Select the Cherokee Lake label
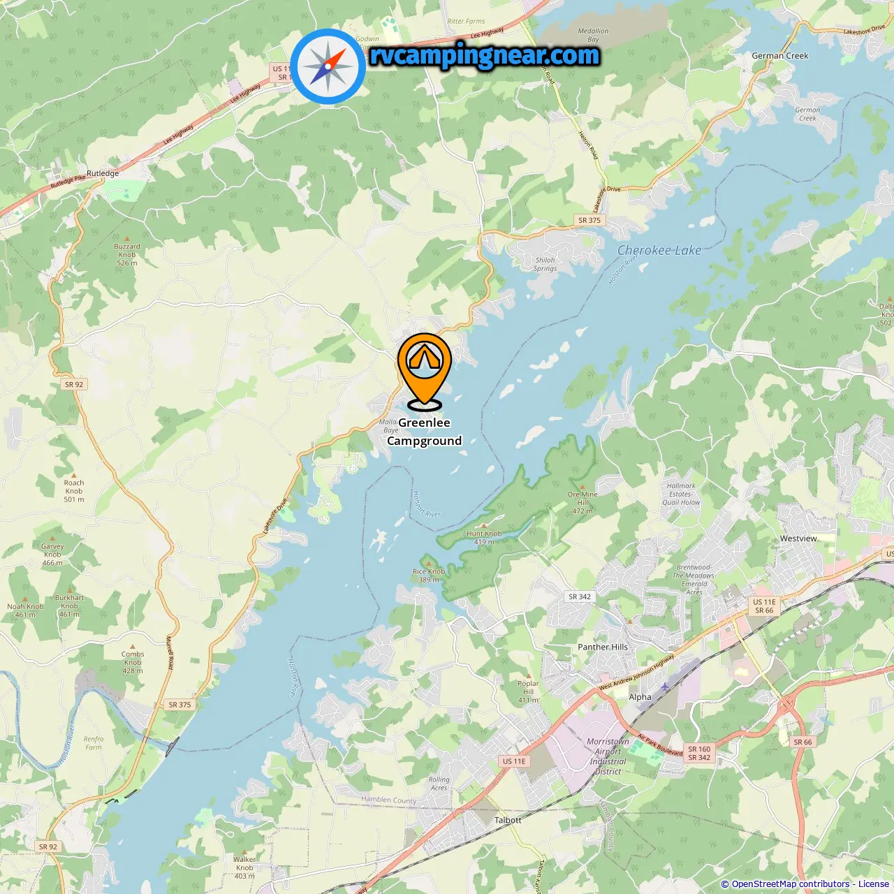Image resolution: width=894 pixels, height=894 pixels. 659,250
